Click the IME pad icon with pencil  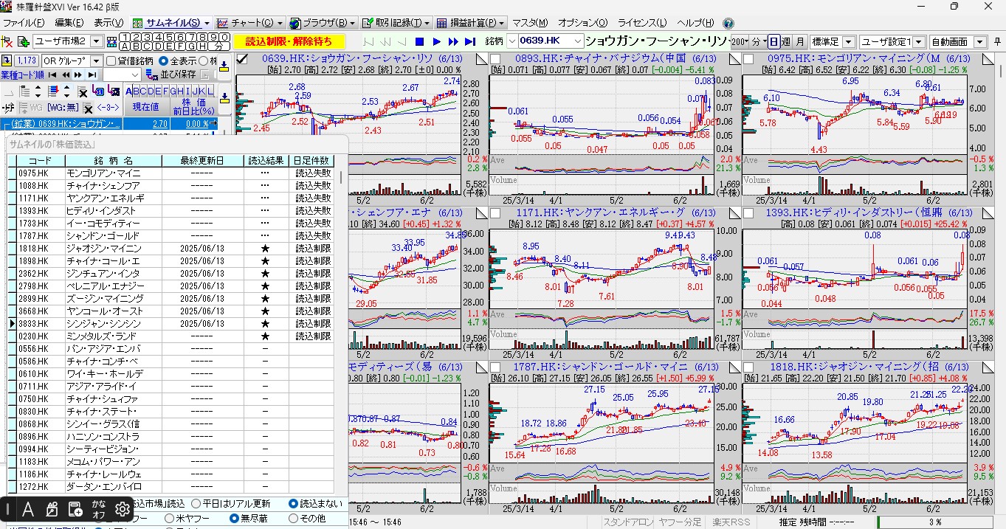coord(52,508)
